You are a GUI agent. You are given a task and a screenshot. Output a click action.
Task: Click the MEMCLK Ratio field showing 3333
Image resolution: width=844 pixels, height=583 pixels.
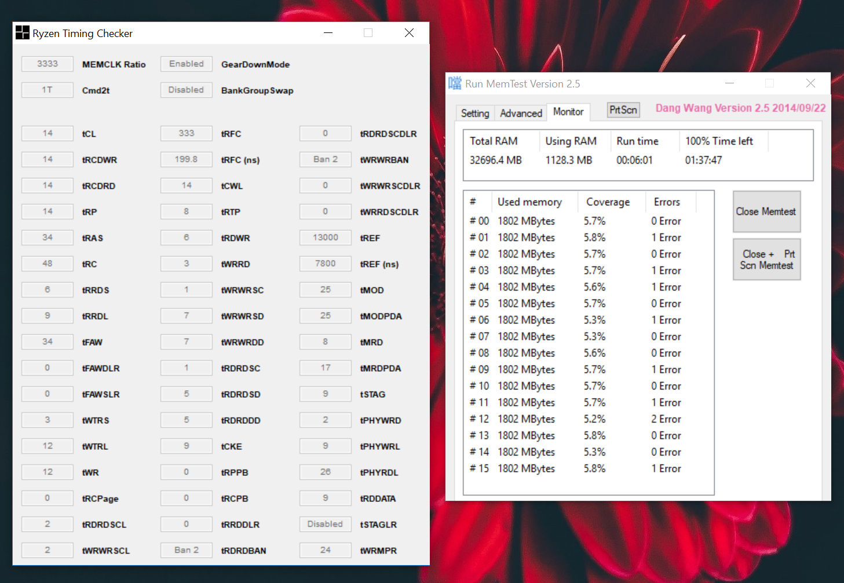pyautogui.click(x=48, y=64)
